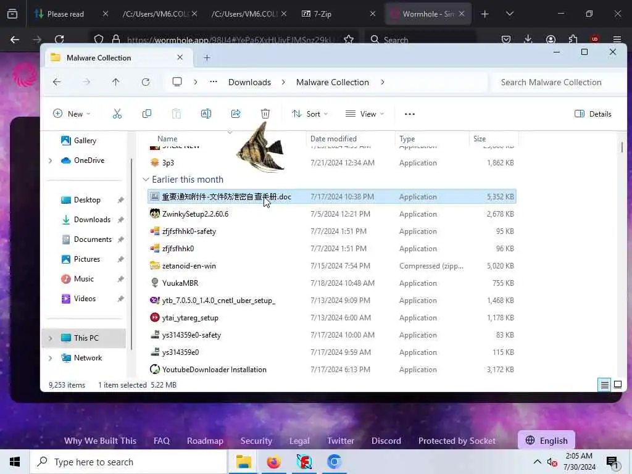Image resolution: width=632 pixels, height=474 pixels.
Task: Switch to large thumbnails view icon in status bar
Action: point(617,385)
